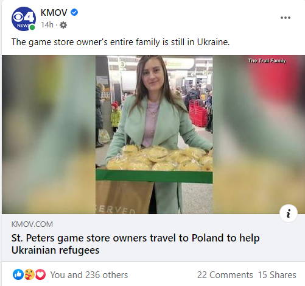Click the blurred left side of the preview image
The height and width of the screenshot is (286, 305).
coord(49,134)
